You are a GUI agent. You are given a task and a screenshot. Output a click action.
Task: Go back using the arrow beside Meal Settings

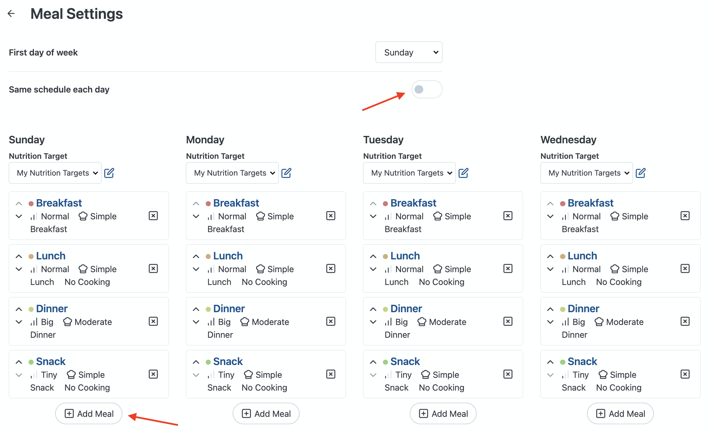click(x=11, y=13)
